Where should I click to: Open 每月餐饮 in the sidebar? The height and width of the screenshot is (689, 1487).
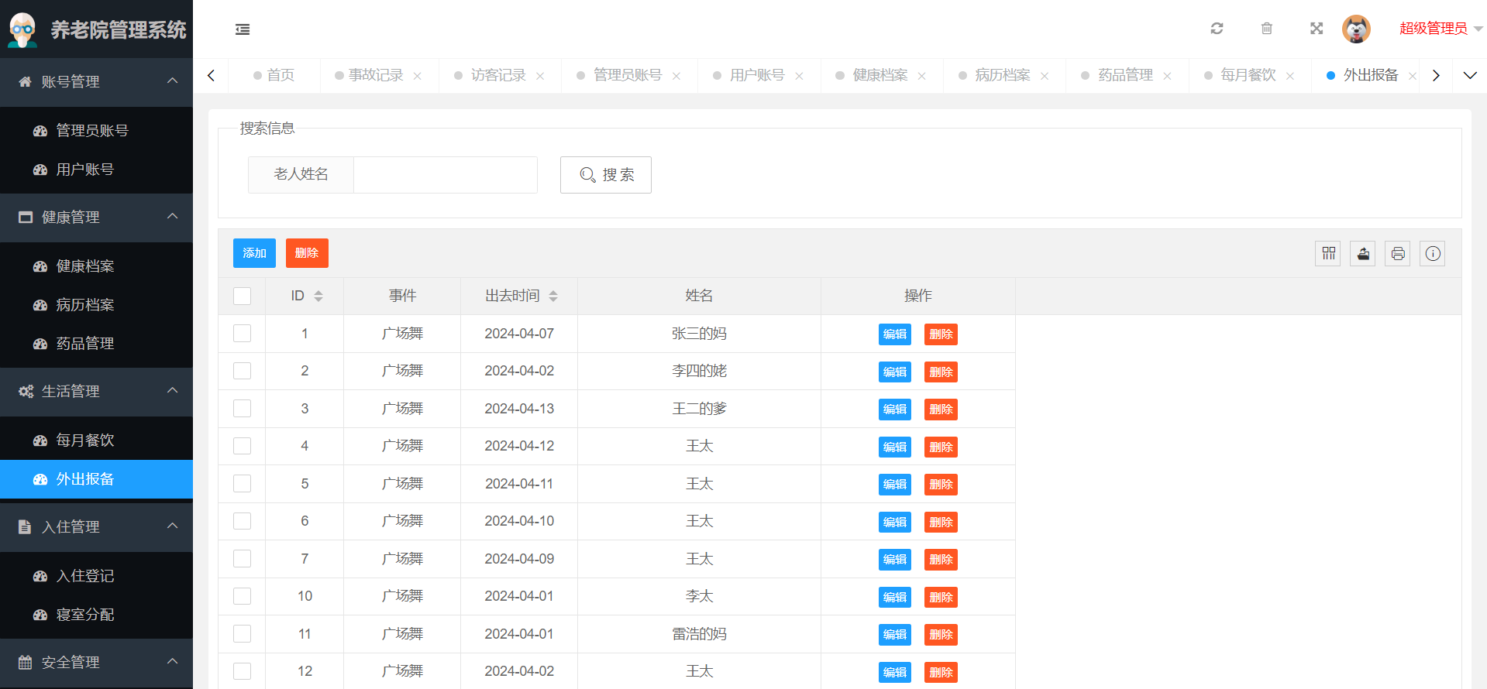96,440
